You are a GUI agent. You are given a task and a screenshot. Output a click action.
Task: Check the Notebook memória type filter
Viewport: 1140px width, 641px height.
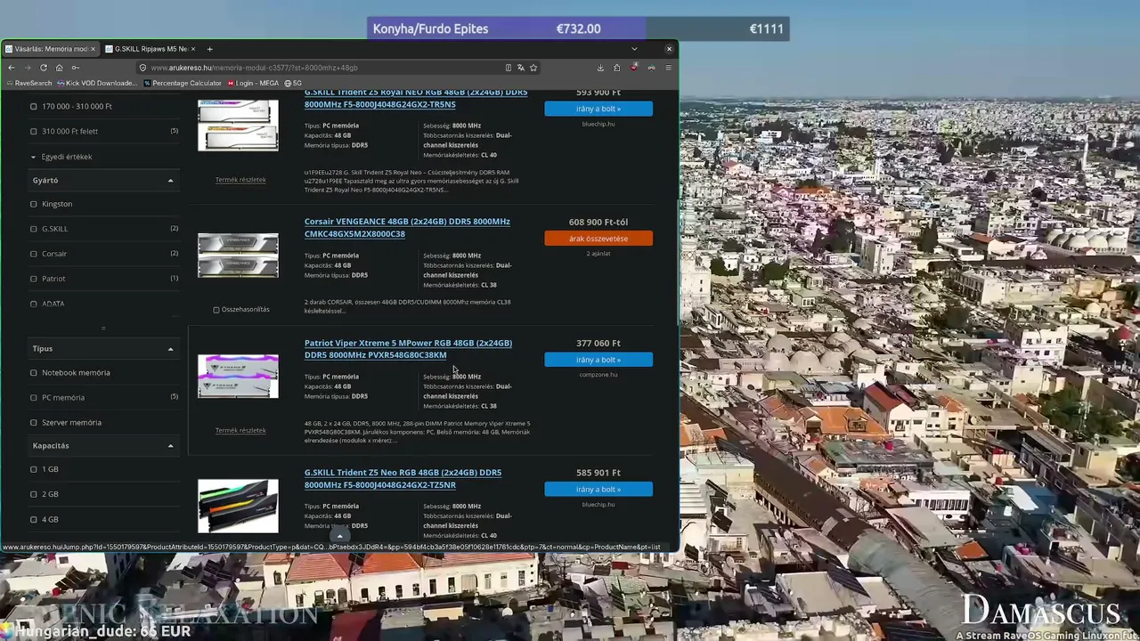click(34, 373)
